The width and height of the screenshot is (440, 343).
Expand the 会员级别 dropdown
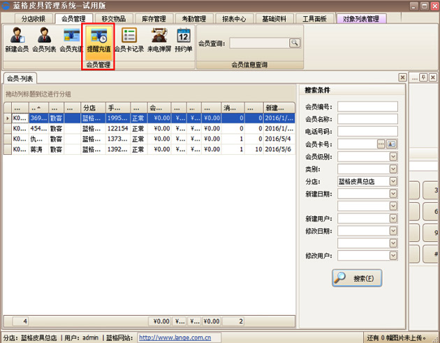(x=393, y=156)
